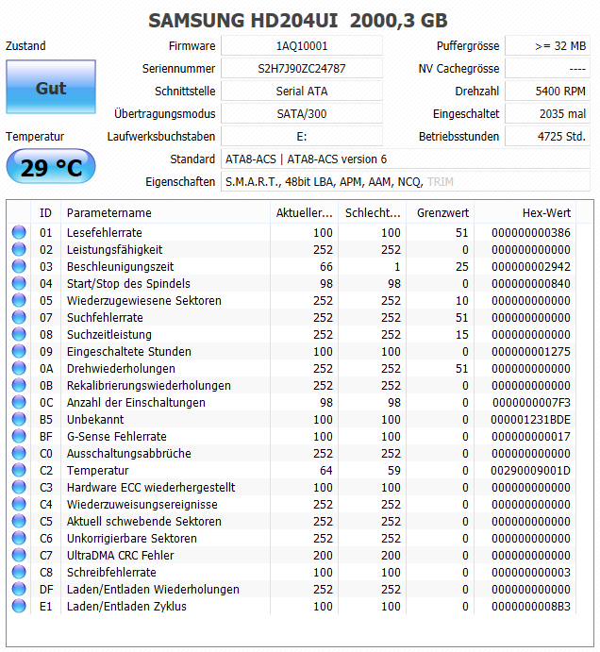Click hex value 000001231BDE
The width and height of the screenshot is (600, 652).
530,419
